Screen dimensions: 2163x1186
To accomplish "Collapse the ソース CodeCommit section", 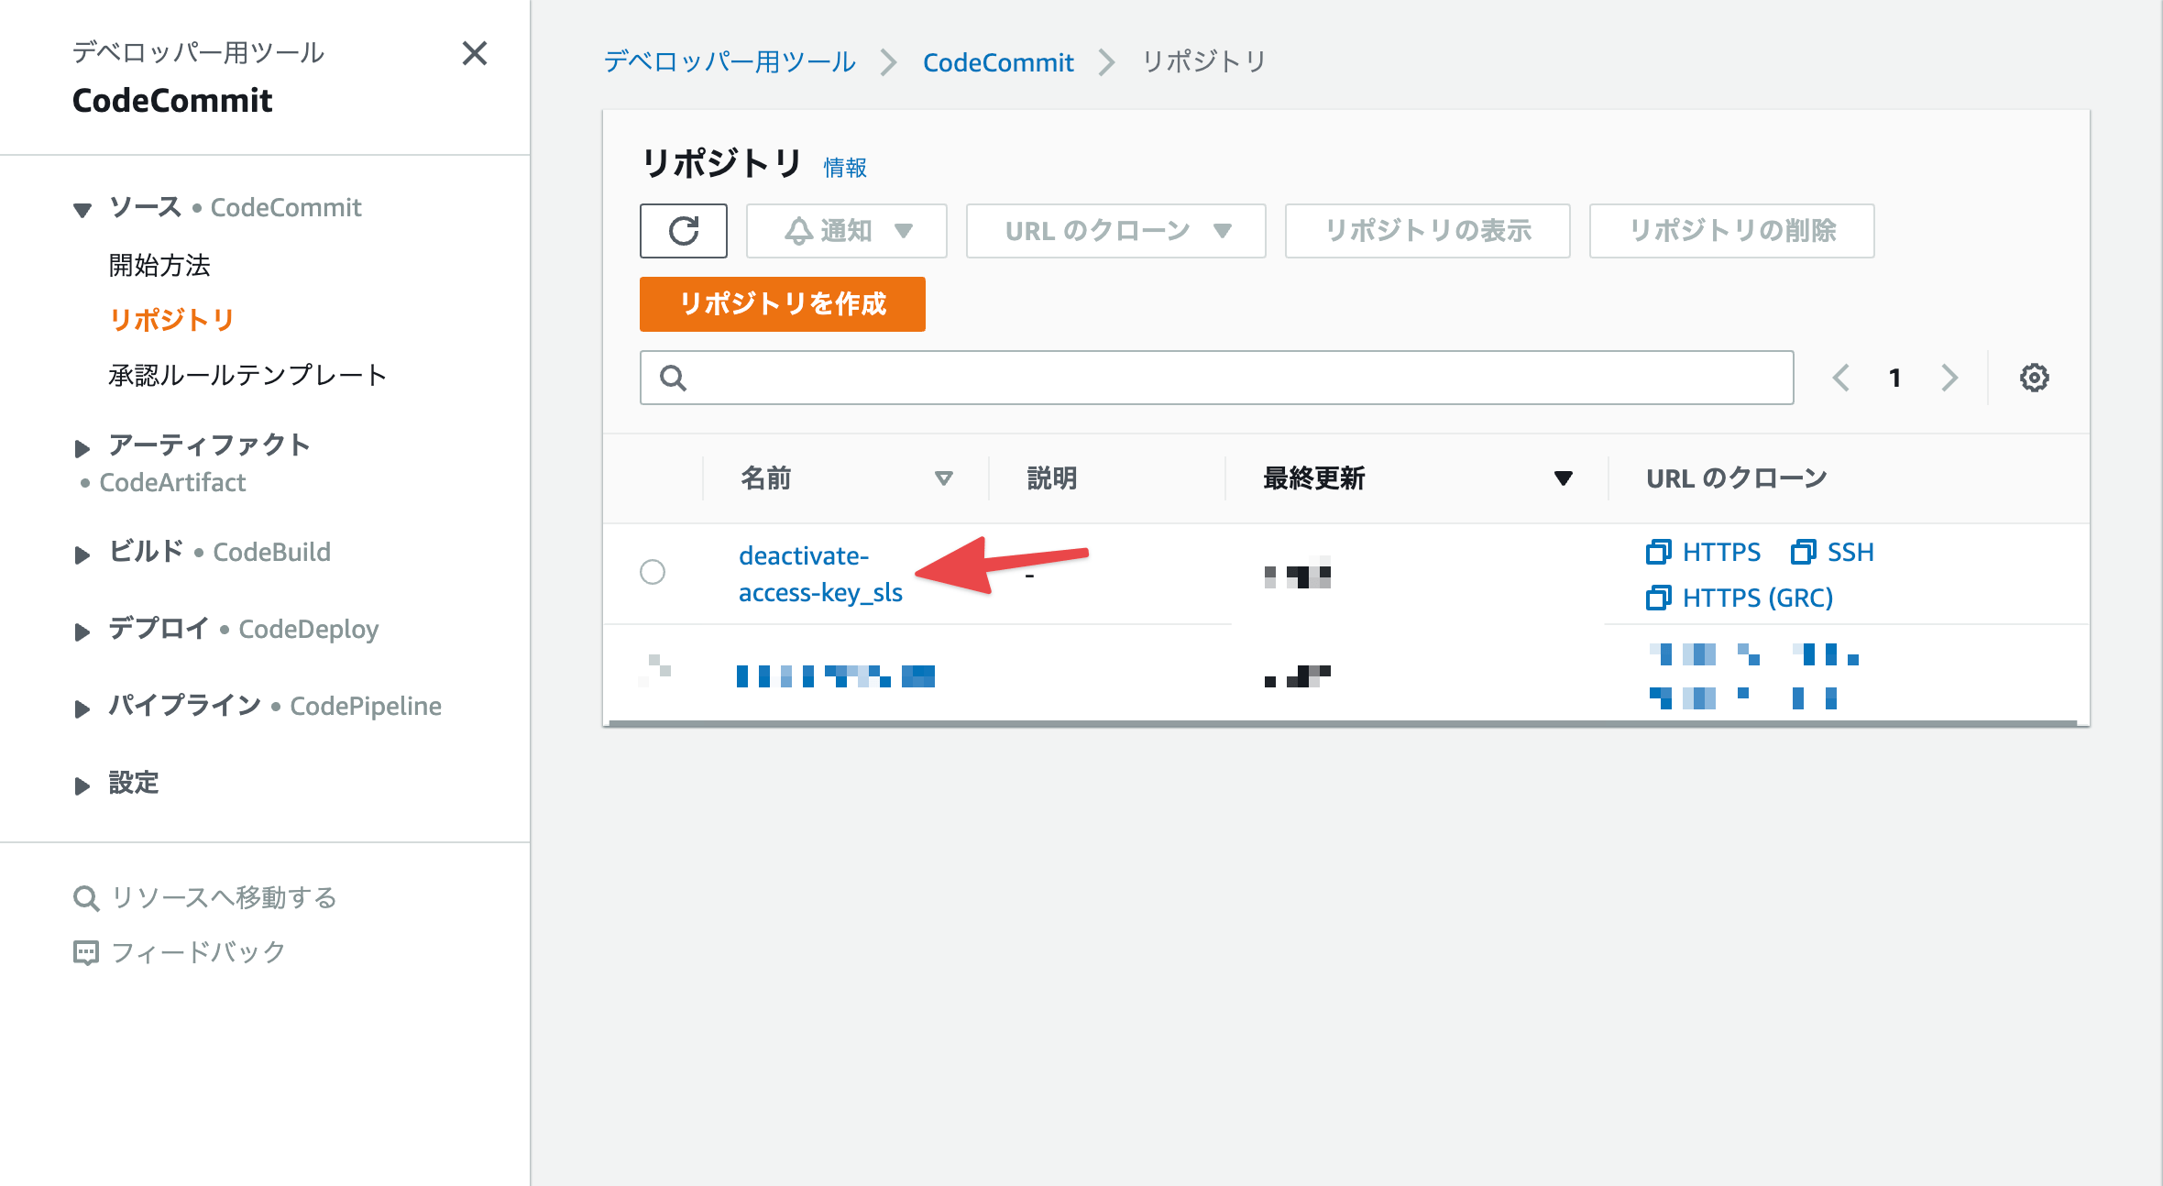I will [x=82, y=207].
